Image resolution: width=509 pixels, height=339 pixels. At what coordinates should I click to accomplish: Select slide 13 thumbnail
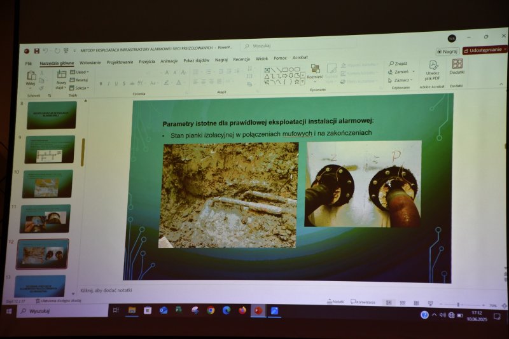point(40,286)
